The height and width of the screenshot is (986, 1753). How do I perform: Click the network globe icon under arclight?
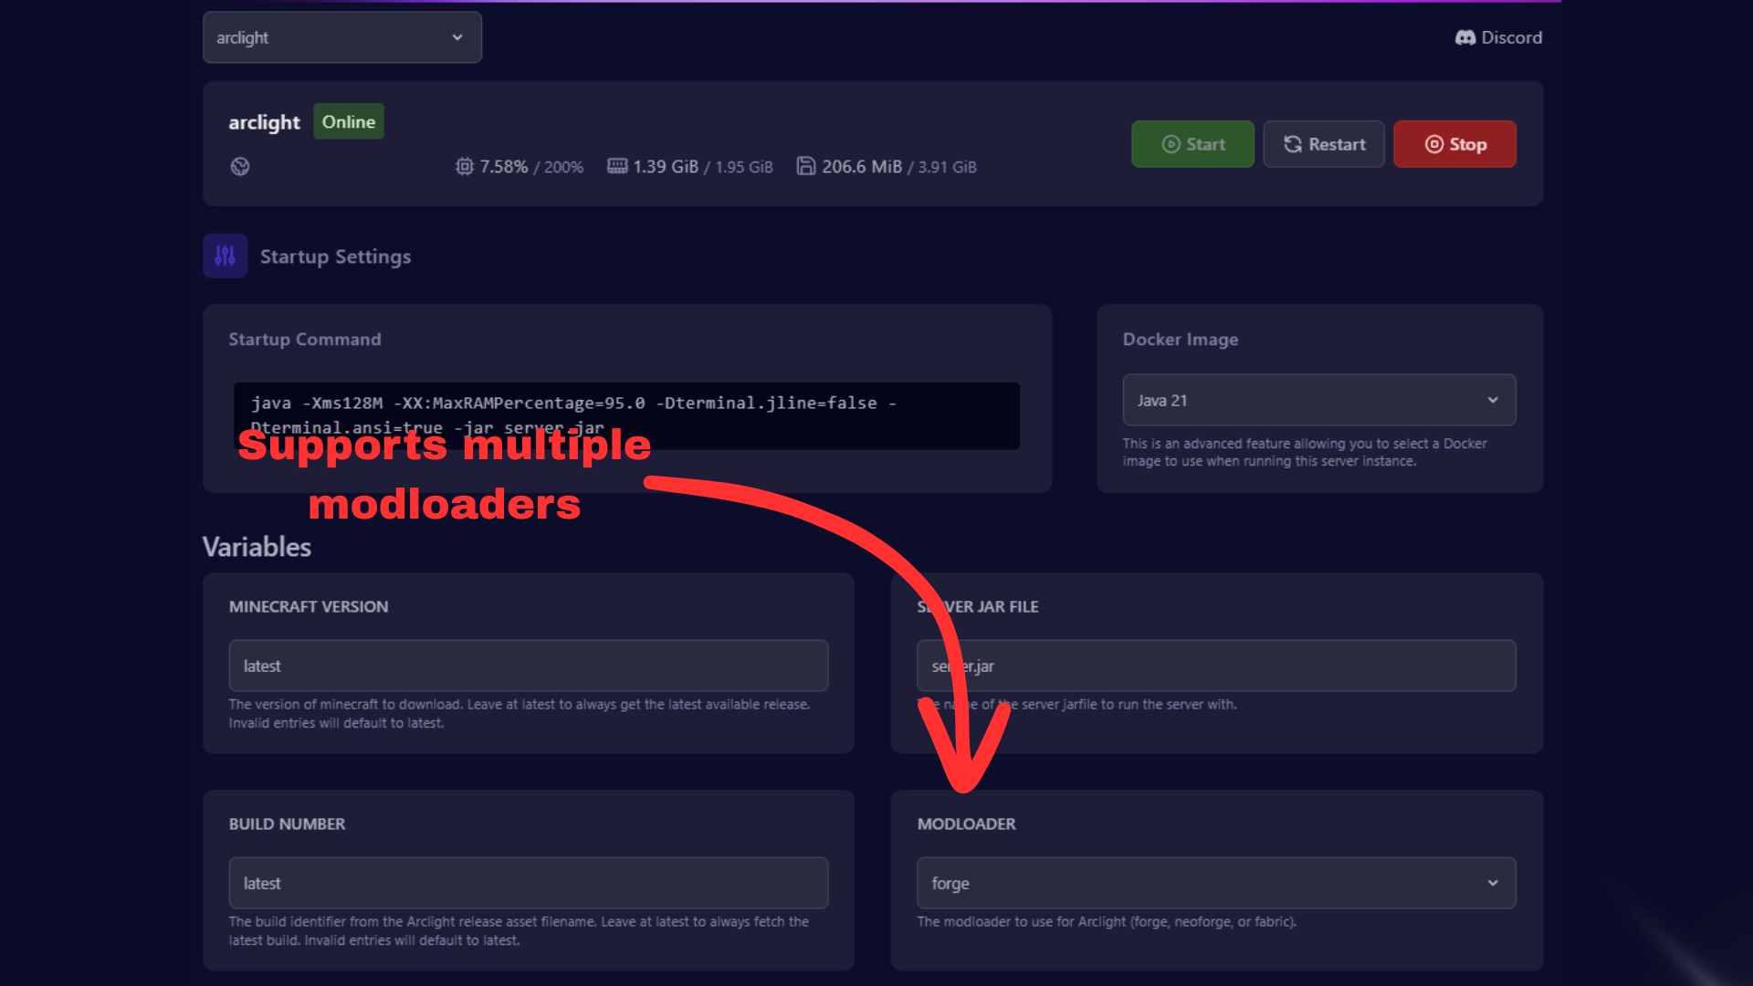click(240, 166)
